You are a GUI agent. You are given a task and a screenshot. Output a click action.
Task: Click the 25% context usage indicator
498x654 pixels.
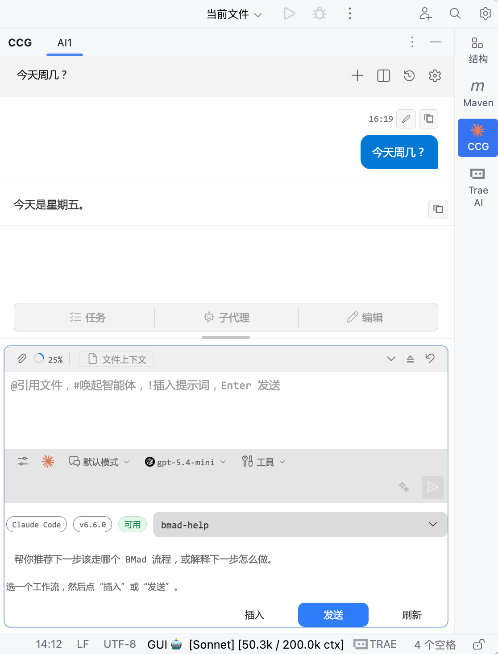[x=49, y=359]
